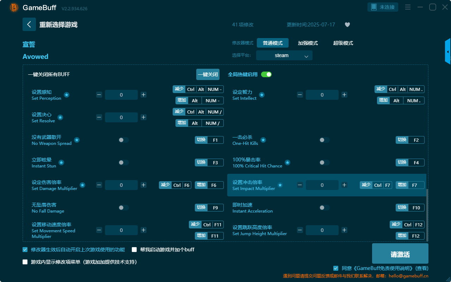Enable Instant Acceleration toggle
Viewport: 451px width, 282px height.
[325, 208]
